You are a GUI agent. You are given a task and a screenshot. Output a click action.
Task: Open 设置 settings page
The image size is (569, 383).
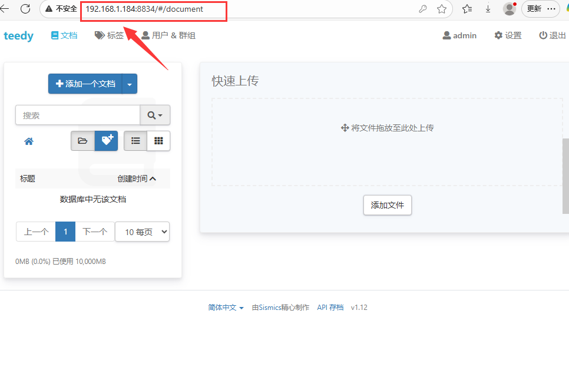(x=508, y=35)
